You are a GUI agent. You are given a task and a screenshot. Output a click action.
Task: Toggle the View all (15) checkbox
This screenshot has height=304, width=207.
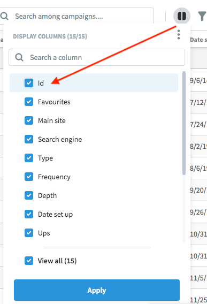(x=29, y=261)
